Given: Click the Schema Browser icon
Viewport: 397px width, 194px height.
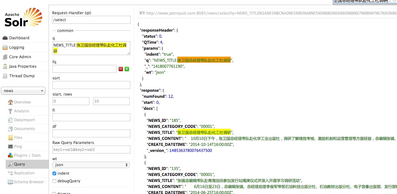Looking at the screenshot, I should coord(10,182).
